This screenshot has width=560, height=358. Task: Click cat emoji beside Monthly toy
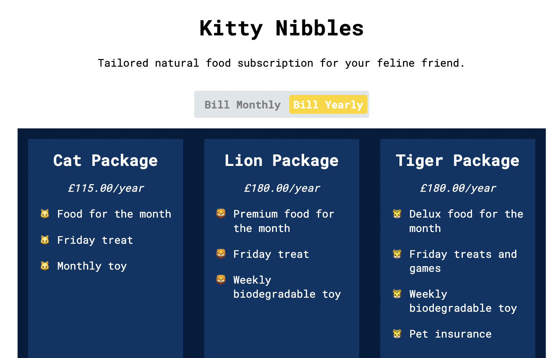[45, 266]
